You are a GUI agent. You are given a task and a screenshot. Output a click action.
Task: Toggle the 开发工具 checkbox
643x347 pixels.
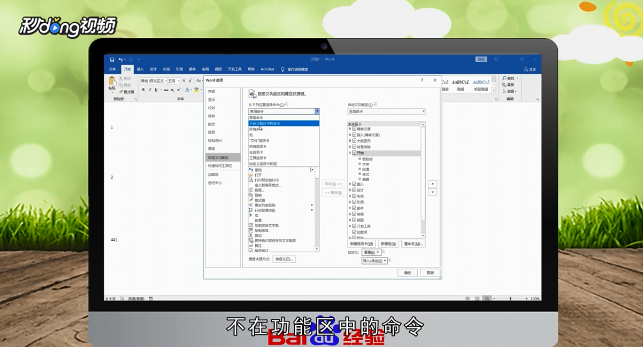(354, 226)
